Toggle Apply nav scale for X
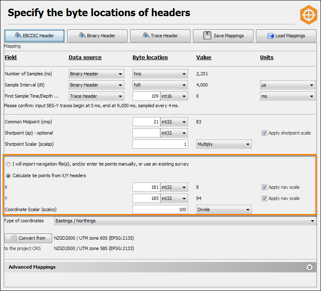Screen dimensions: 321x291 point(264,188)
